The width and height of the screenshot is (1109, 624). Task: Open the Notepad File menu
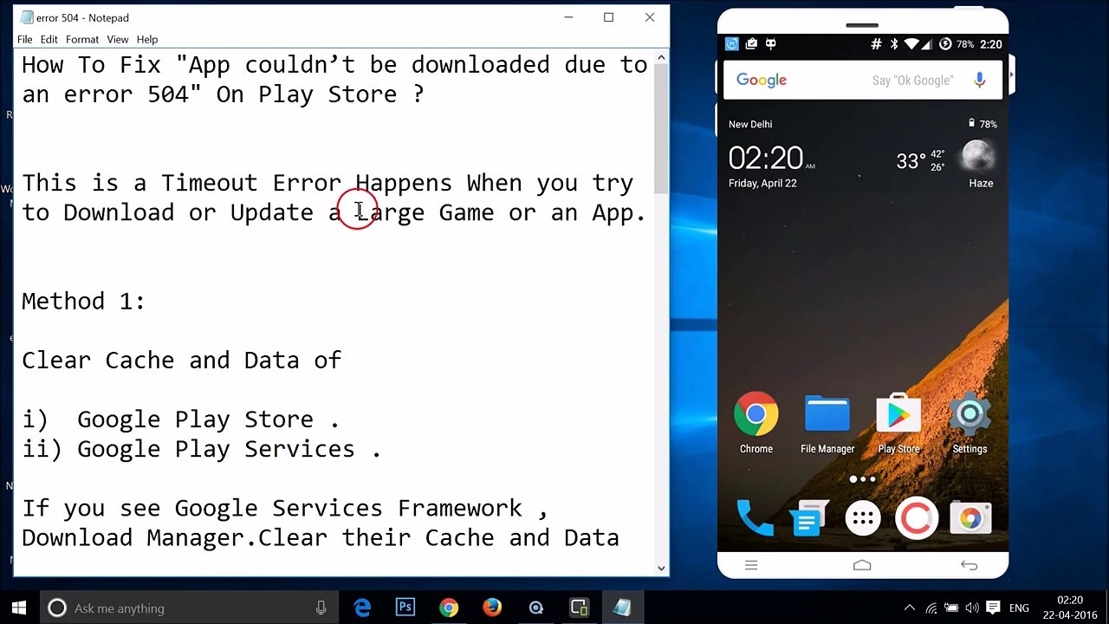[24, 39]
